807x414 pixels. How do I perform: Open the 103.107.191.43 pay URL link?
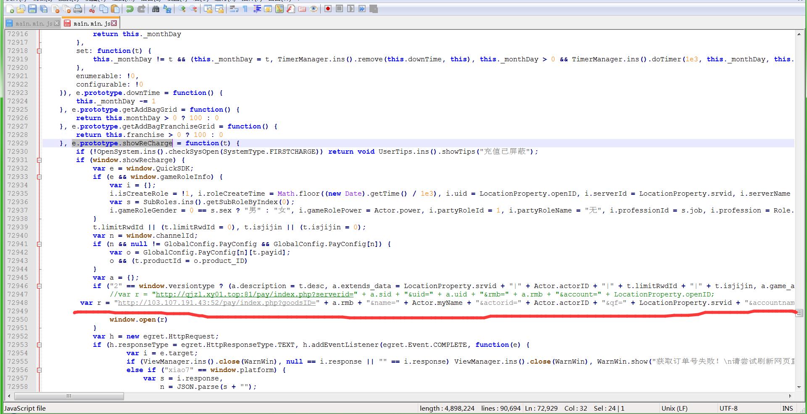click(217, 303)
